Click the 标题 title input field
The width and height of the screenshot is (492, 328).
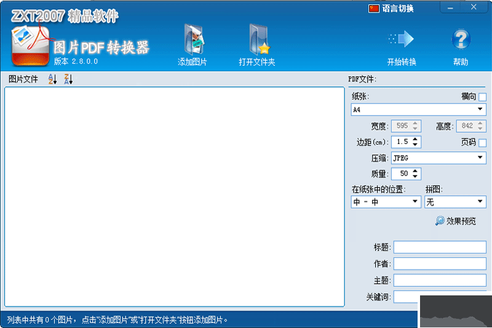[440, 247]
